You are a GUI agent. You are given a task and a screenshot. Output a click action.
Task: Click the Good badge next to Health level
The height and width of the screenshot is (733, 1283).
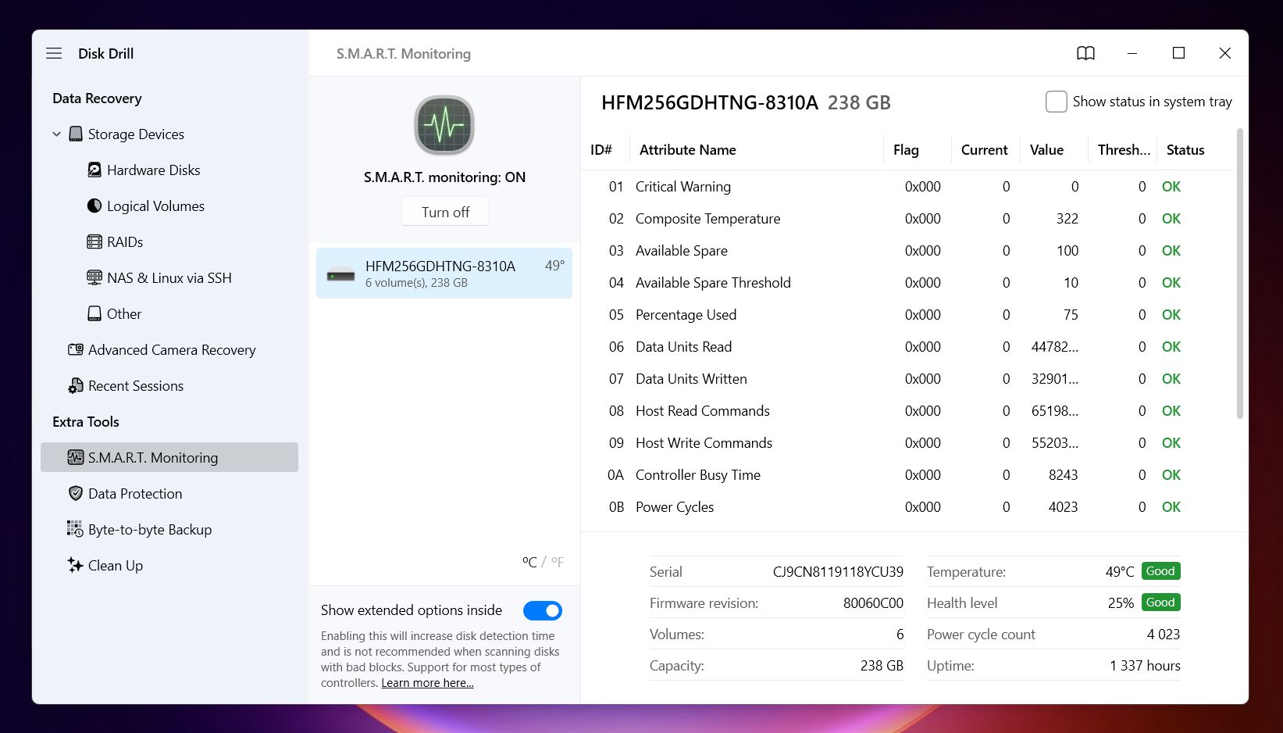pos(1160,602)
